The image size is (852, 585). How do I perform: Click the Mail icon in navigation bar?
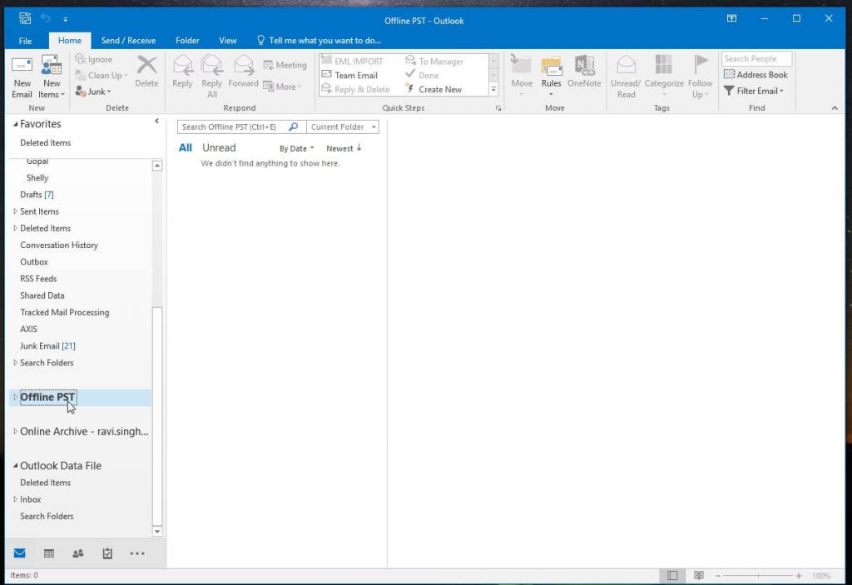[19, 553]
